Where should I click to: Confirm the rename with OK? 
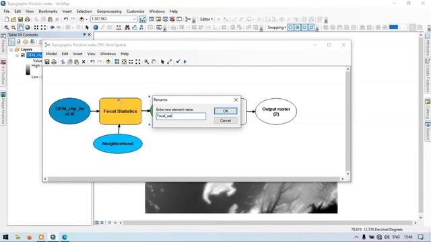[226, 111]
